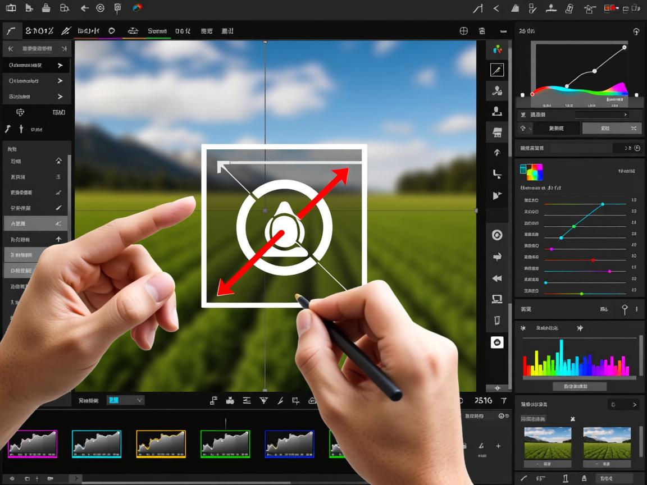Open the 'Some' tab with green underline
Viewport: 647px width, 485px height.
coord(157,31)
